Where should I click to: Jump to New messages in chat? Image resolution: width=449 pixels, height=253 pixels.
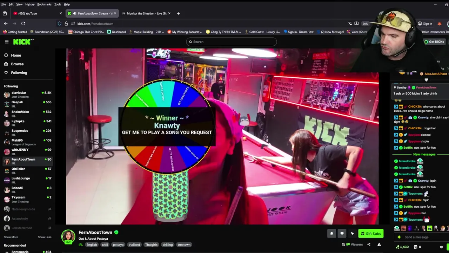(424, 155)
